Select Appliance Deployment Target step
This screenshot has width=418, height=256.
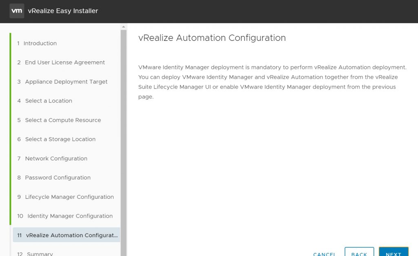tap(62, 82)
